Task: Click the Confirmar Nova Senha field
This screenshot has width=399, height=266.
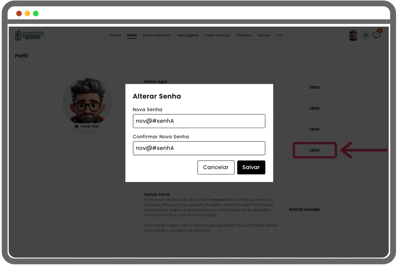Action: pyautogui.click(x=199, y=148)
